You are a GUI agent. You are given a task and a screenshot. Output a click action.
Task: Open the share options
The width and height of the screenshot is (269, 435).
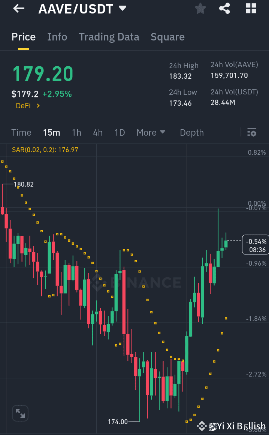click(x=224, y=8)
